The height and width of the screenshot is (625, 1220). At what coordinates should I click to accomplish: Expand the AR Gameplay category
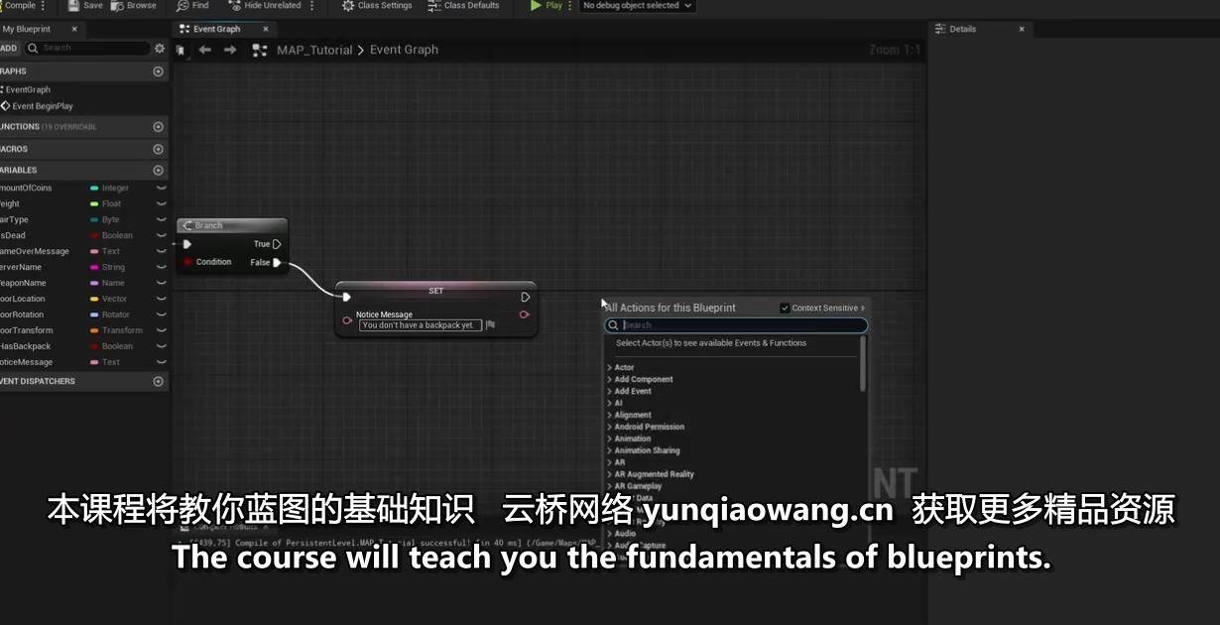pyautogui.click(x=609, y=486)
